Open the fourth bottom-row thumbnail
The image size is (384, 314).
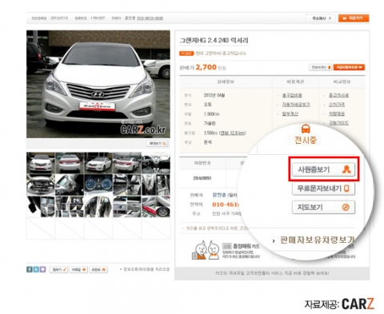click(127, 206)
